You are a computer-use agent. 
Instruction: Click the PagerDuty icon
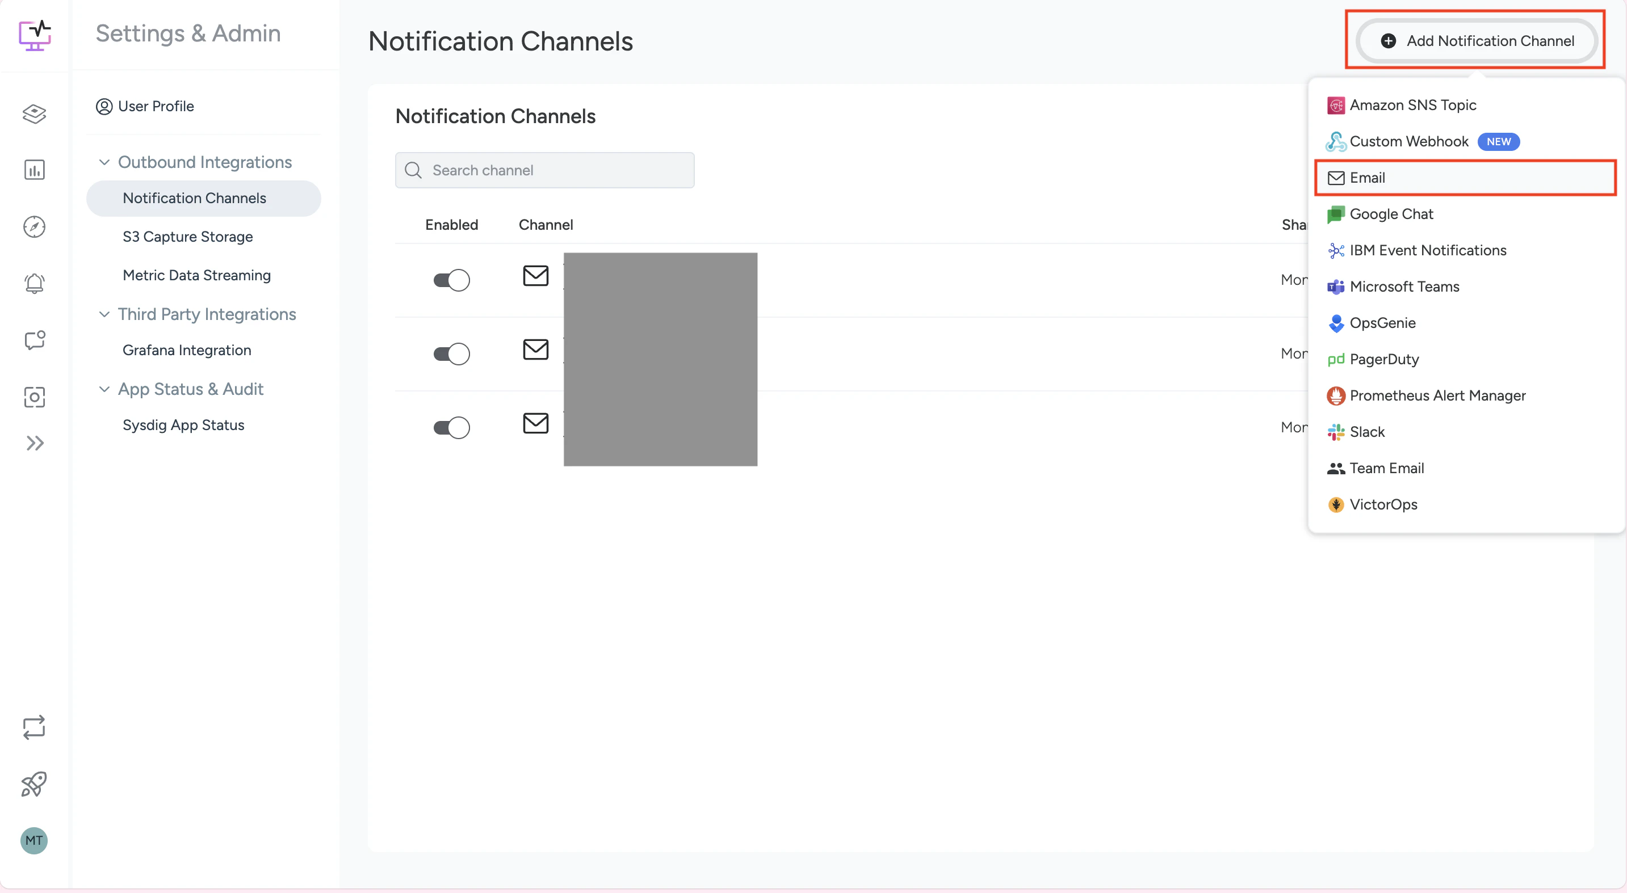[1336, 360]
